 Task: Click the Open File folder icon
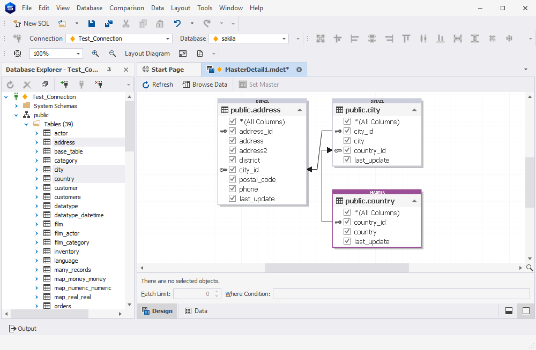(62, 24)
